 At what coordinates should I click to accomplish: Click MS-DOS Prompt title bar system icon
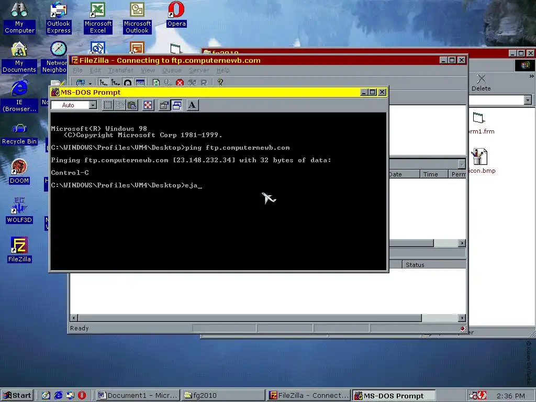click(x=55, y=92)
